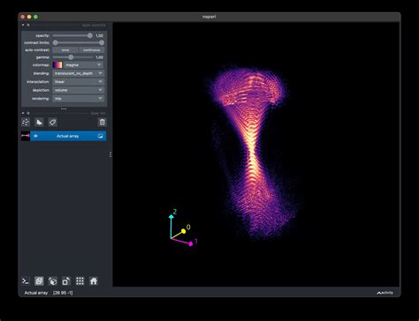Image resolution: width=419 pixels, height=321 pixels.
Task: Toggle 2D/3D view mode button
Action: click(39, 281)
